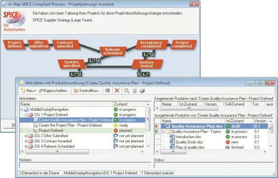Click the gray 'finished' status icon
The image size is (278, 178).
[228, 147]
